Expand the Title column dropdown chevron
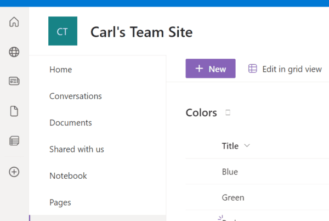The width and height of the screenshot is (329, 221). pos(247,146)
